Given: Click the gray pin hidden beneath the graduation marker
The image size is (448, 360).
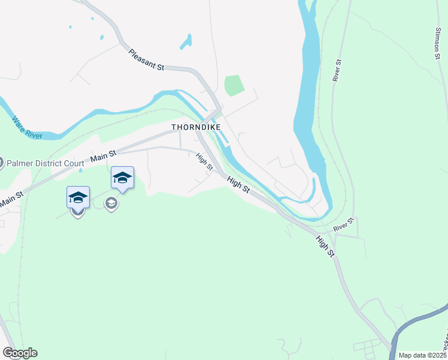Looking at the screenshot, I should (77, 213).
